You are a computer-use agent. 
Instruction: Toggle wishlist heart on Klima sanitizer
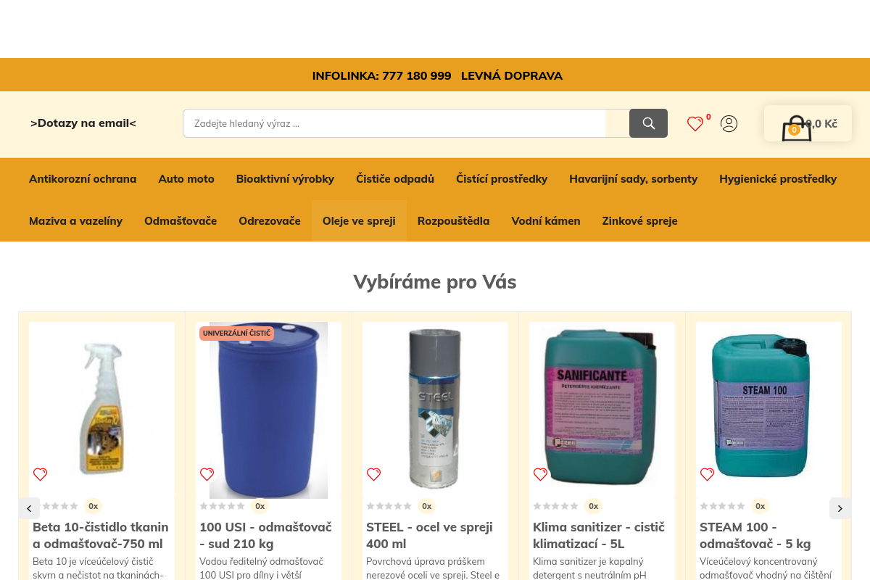541,474
